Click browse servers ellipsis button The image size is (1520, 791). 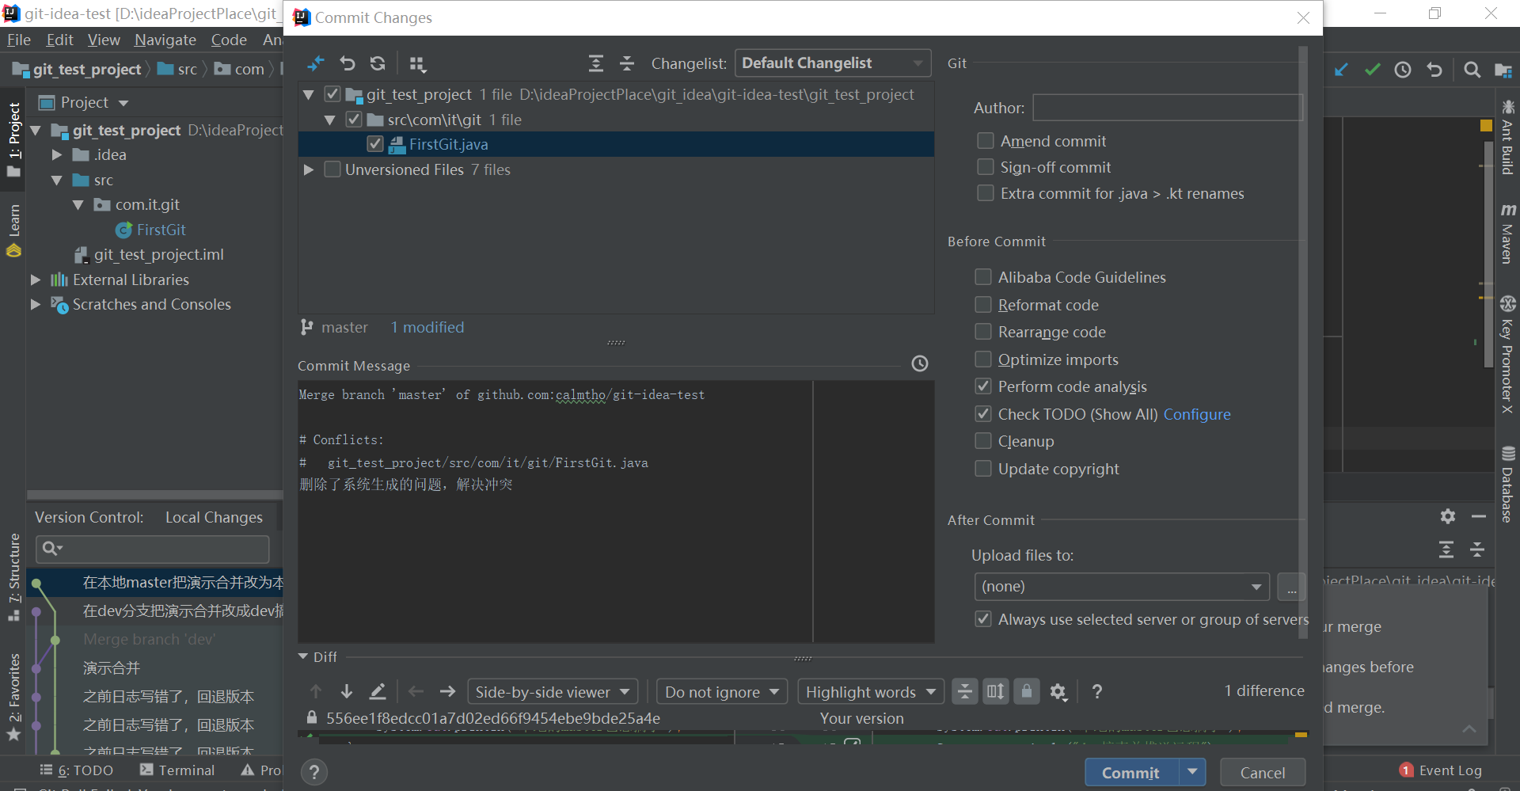point(1291,587)
